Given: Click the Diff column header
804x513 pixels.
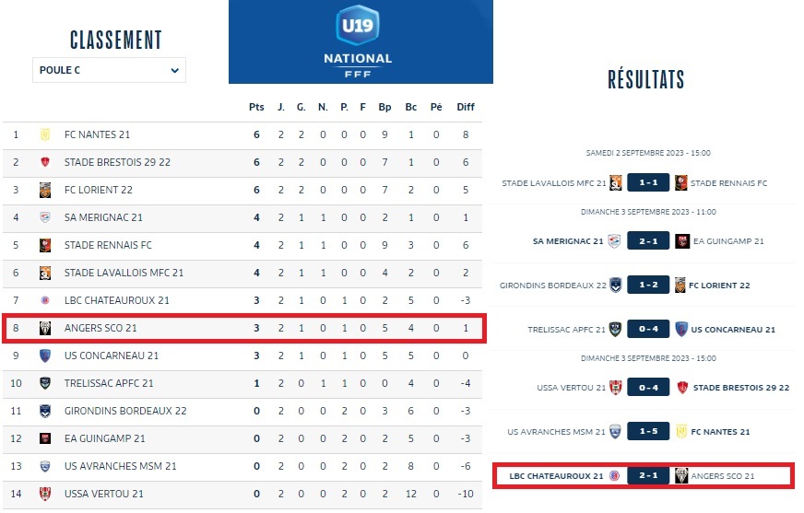Looking at the screenshot, I should point(466,107).
